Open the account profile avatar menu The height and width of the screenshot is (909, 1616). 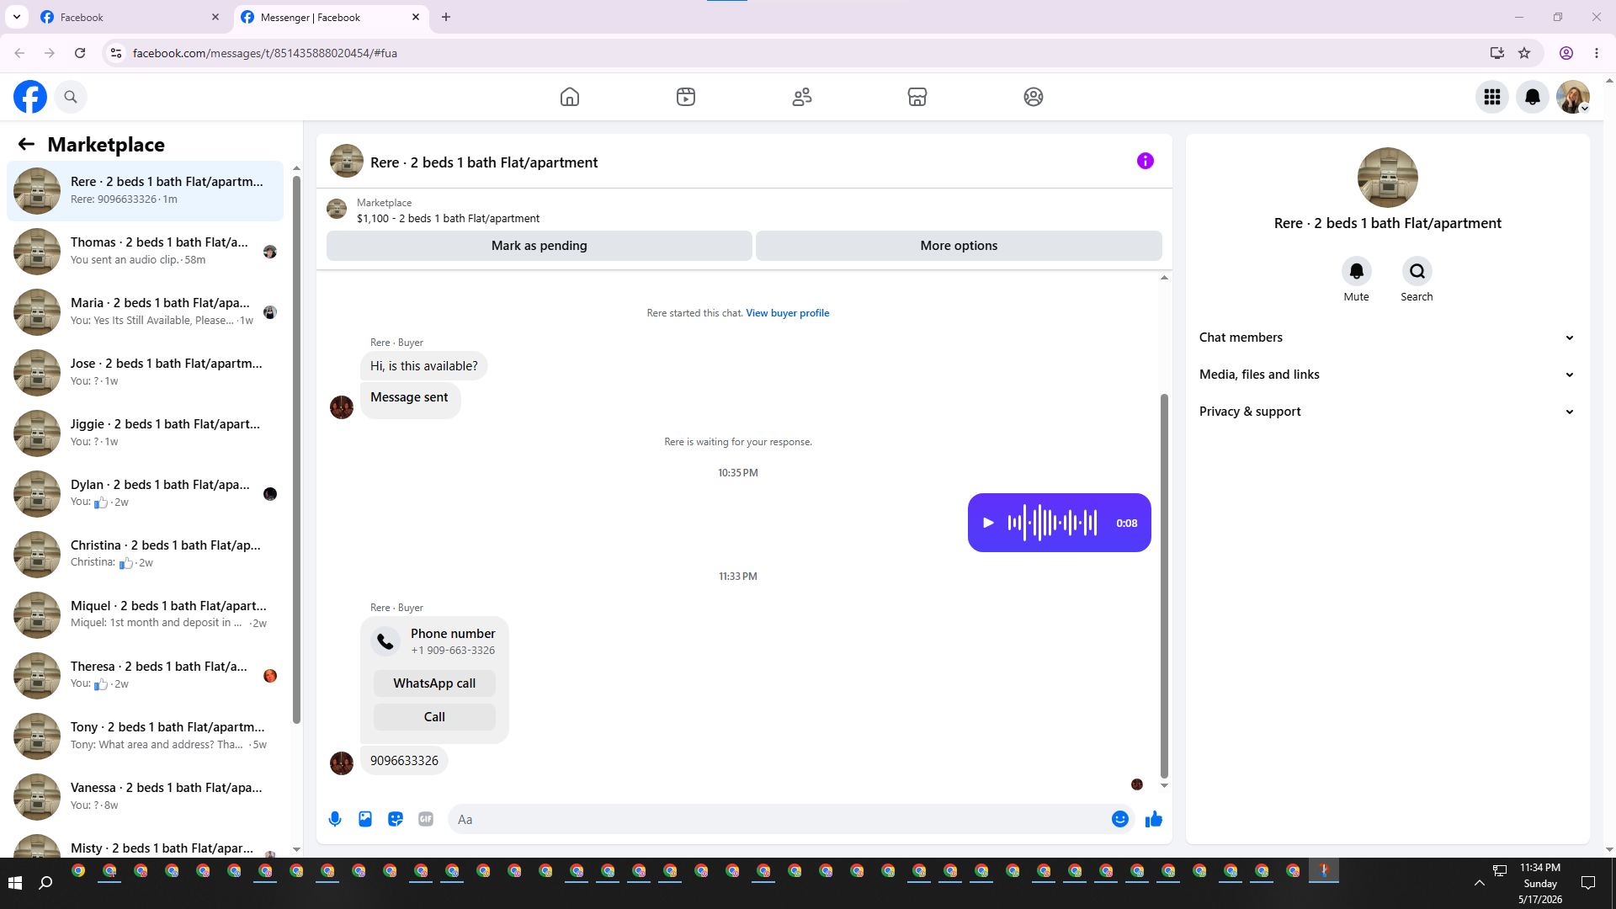(x=1573, y=97)
